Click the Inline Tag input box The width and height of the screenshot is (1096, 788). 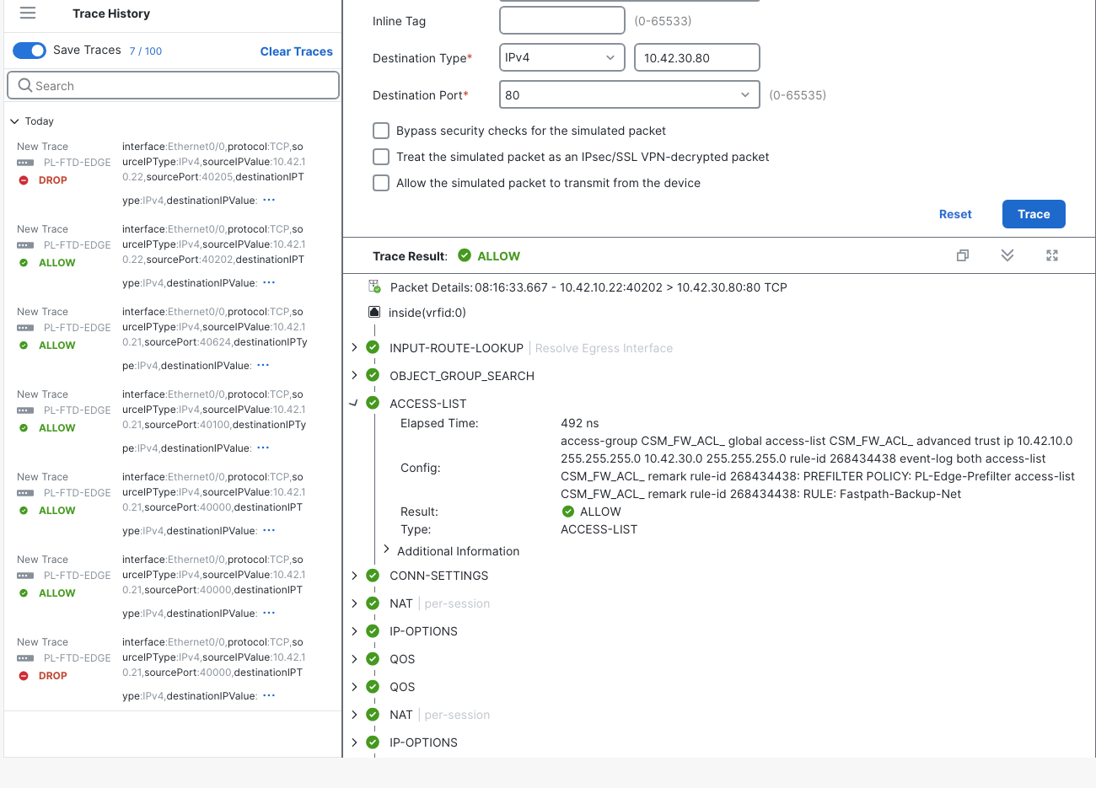(562, 20)
